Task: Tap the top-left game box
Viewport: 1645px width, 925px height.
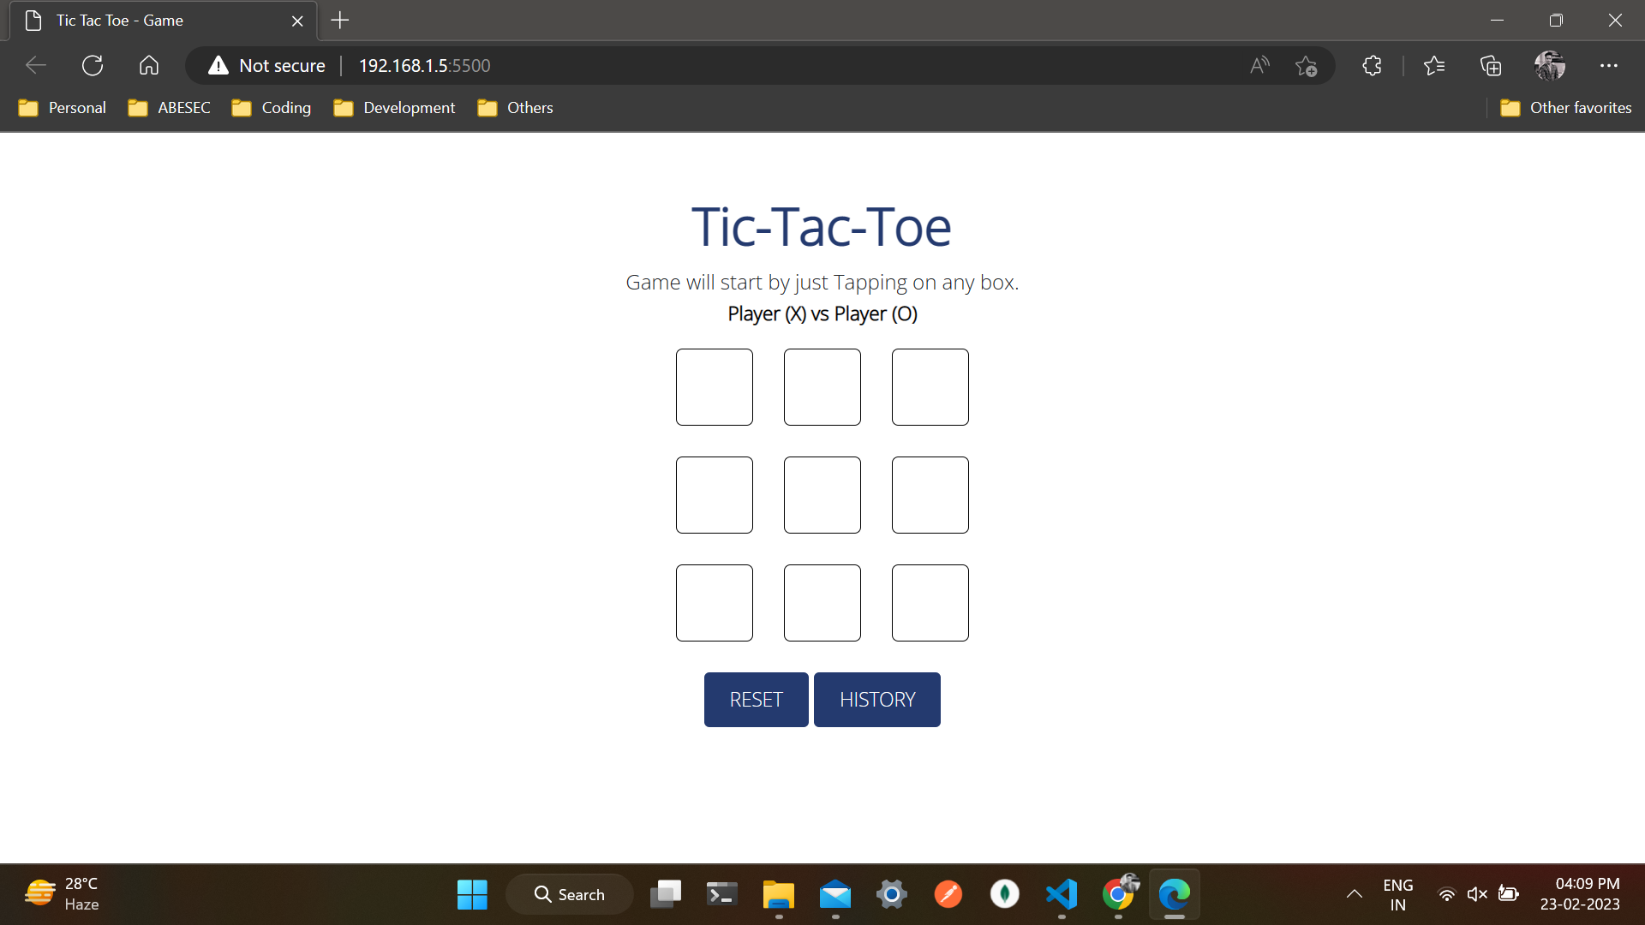Action: (x=714, y=387)
